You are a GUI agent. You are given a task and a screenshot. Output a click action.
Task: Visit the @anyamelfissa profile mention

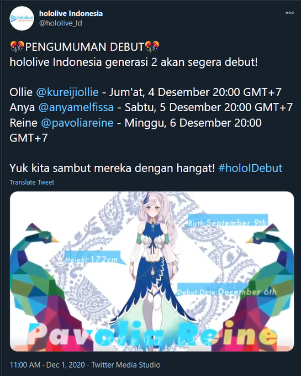click(76, 107)
